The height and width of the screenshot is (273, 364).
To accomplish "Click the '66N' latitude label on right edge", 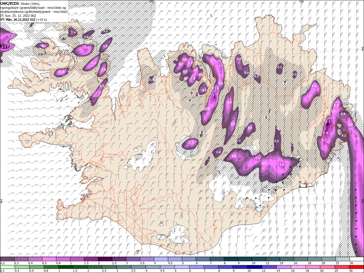I will pyautogui.click(x=363, y=49).
